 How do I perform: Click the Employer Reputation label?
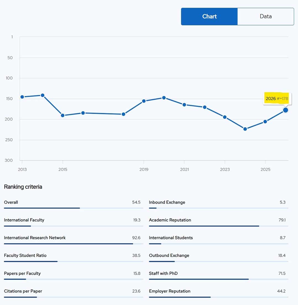169,291
